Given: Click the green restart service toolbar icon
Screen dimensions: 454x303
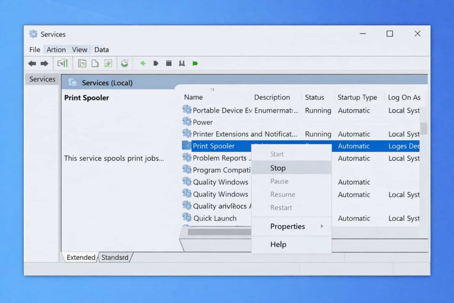Looking at the screenshot, I should coord(195,63).
